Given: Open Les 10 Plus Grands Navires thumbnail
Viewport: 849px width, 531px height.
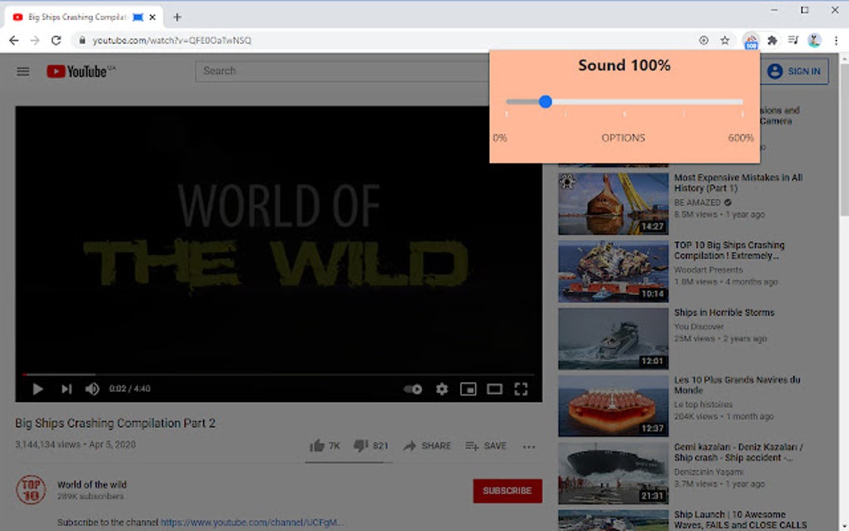Looking at the screenshot, I should (613, 406).
